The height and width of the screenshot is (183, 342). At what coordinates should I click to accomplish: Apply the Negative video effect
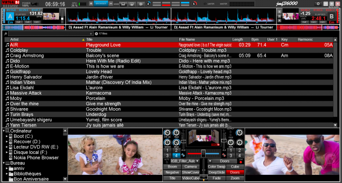[x=172, y=172]
